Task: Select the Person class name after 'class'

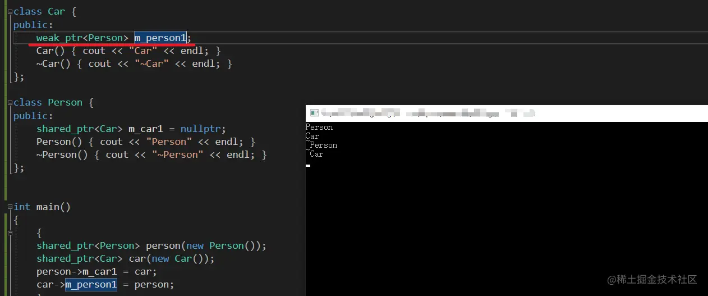Action: (65, 103)
